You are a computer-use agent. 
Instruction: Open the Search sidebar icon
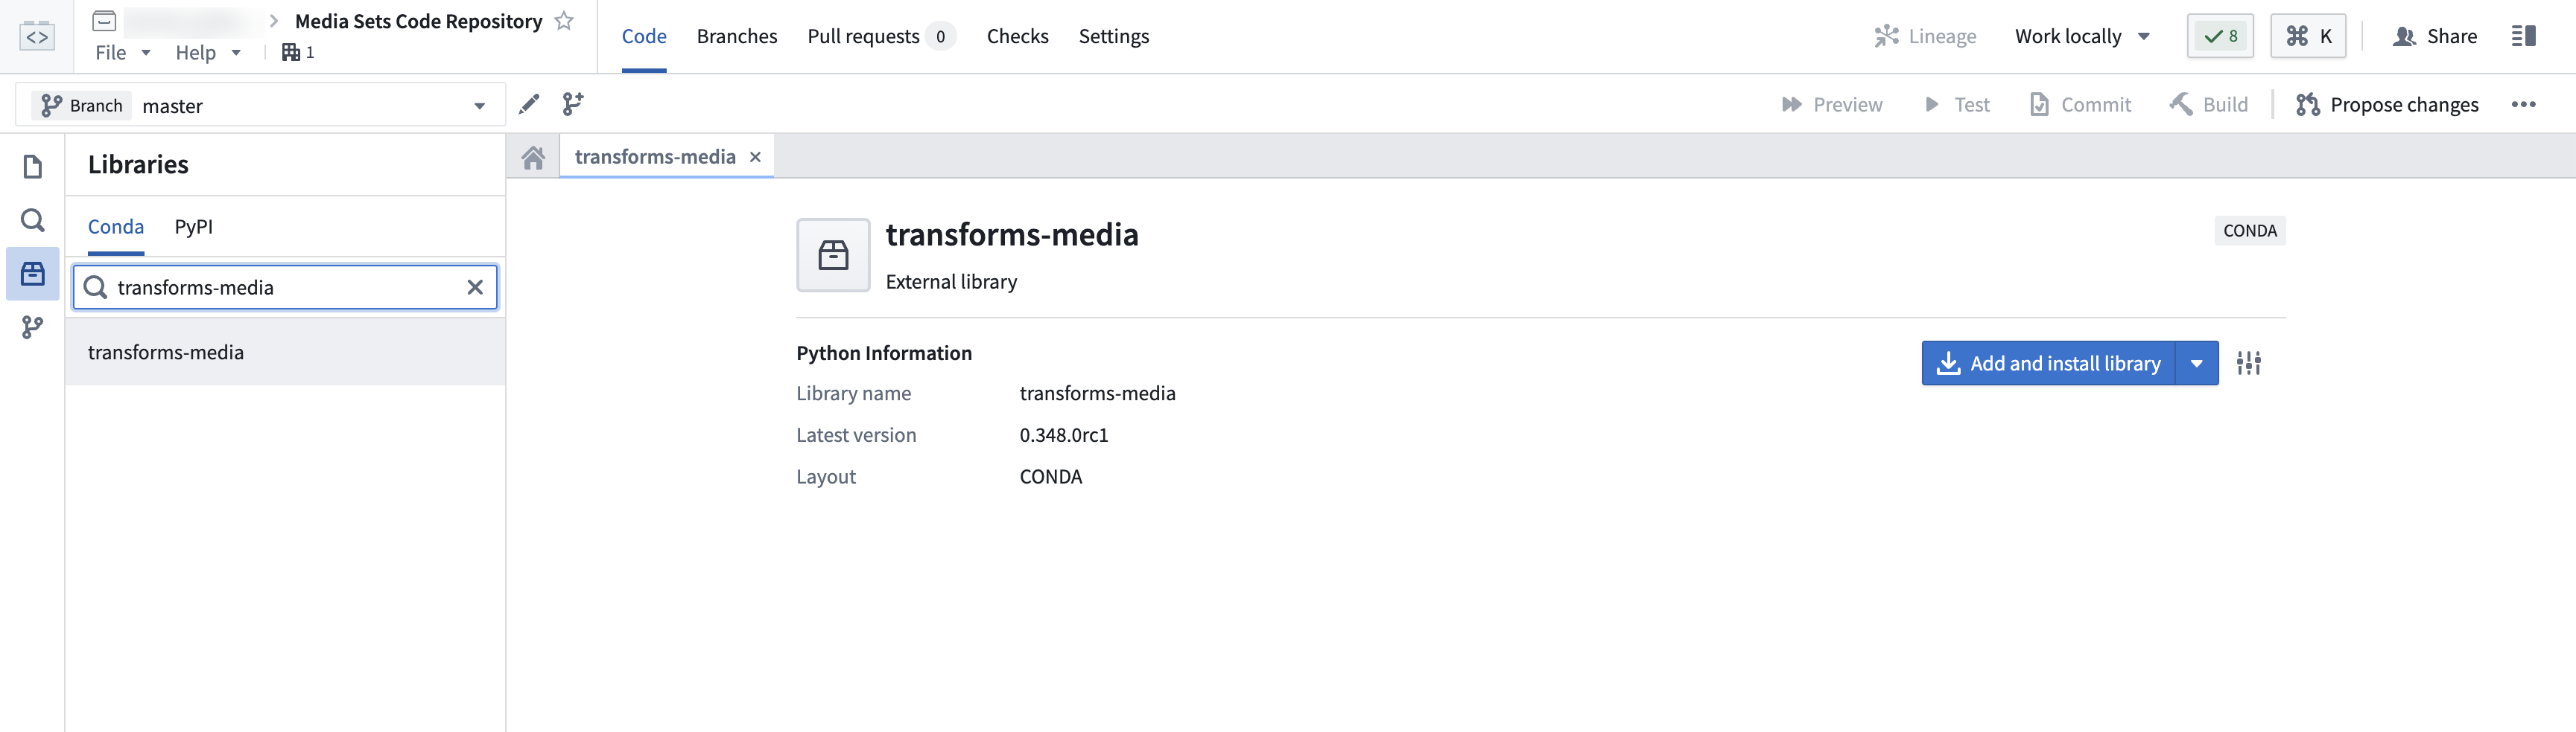[32, 219]
